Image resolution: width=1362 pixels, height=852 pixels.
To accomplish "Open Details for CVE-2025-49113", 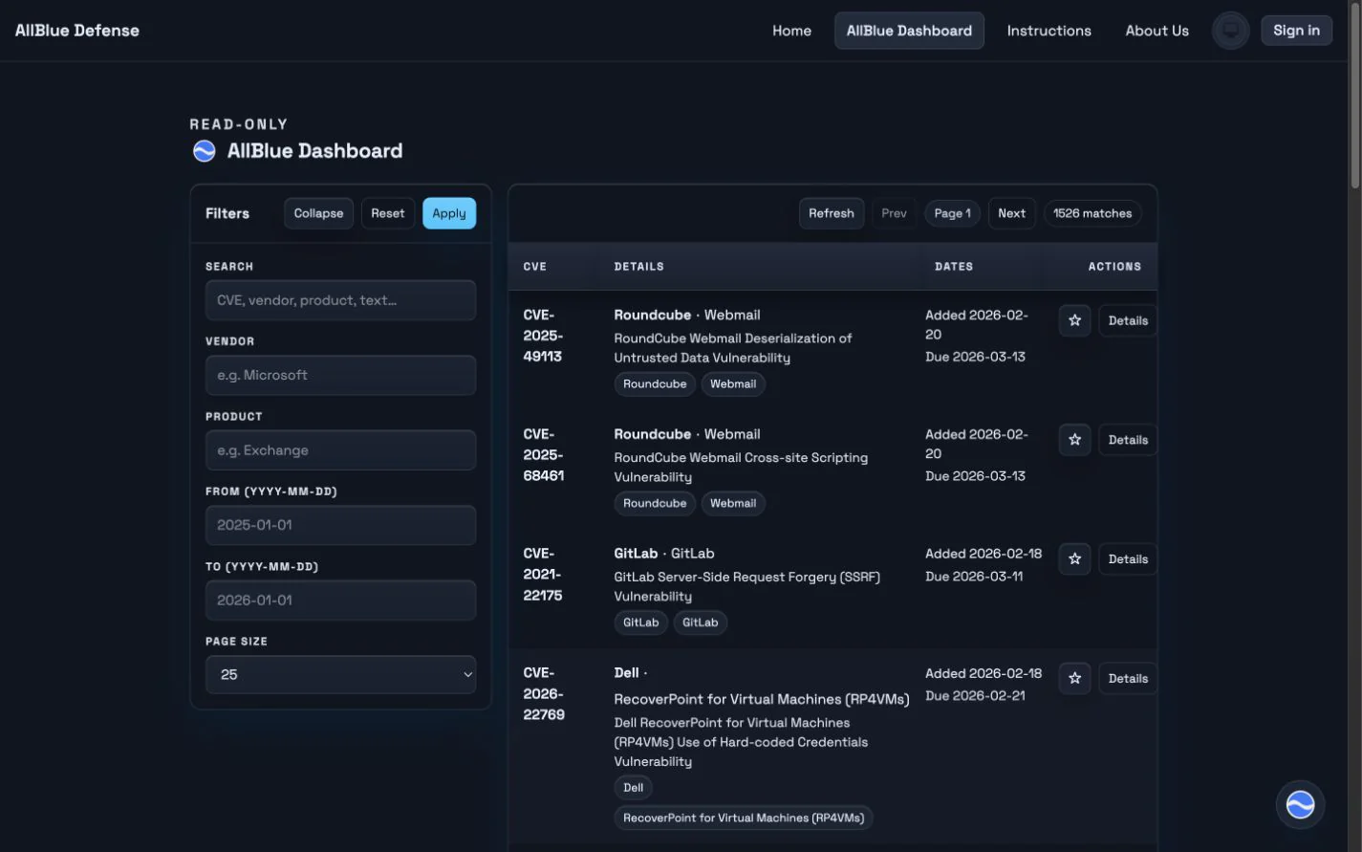I will [x=1128, y=320].
